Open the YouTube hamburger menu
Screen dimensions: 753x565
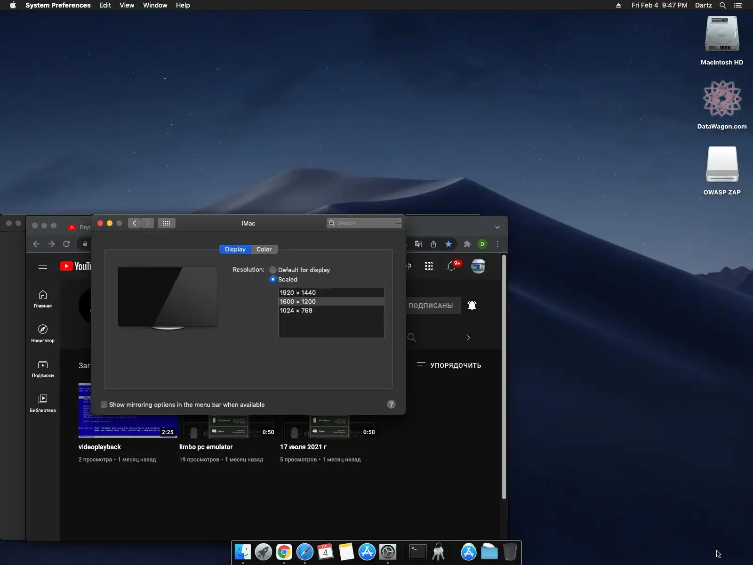(x=43, y=266)
